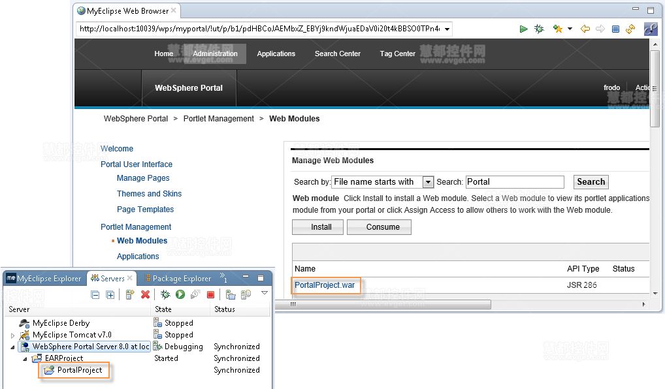Click WebSphere Portal breadcrumb link
This screenshot has height=389, width=665.
tap(136, 119)
